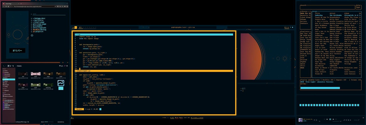Open the Study lofi playlist
Screen dimensions: 366x125
305,41
